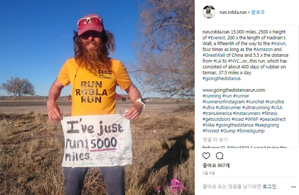Image resolution: width=299 pixels, height=195 pixels.
Task: Open run.robla.run profile avatar
Action: pos(209,12)
